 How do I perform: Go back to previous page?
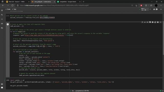click(3, 5)
